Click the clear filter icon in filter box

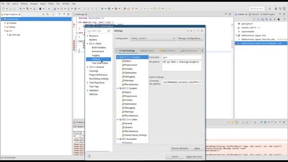(108, 31)
